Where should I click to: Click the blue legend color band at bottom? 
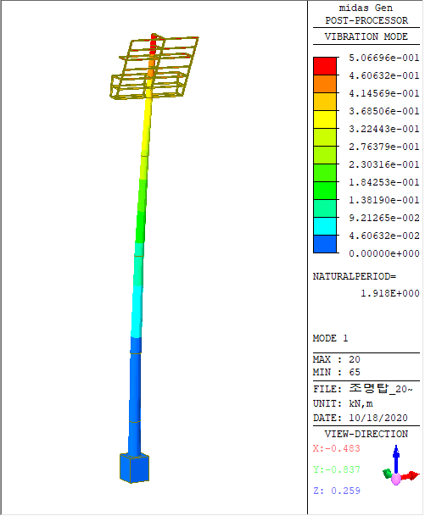coord(325,244)
